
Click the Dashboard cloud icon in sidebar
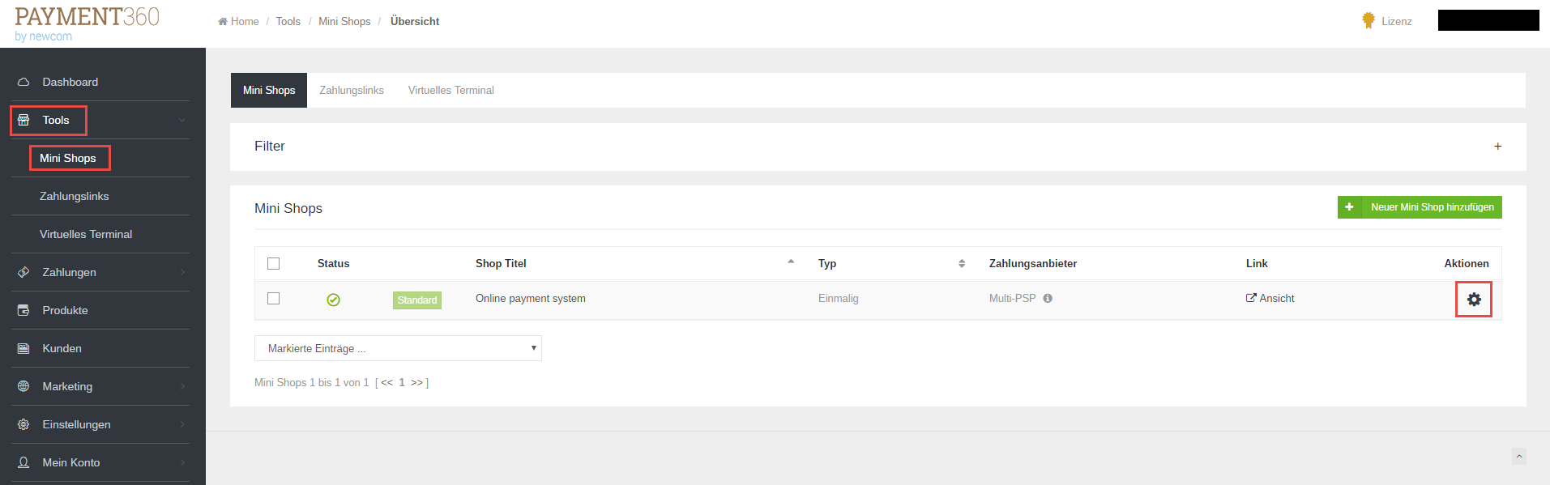tap(23, 83)
